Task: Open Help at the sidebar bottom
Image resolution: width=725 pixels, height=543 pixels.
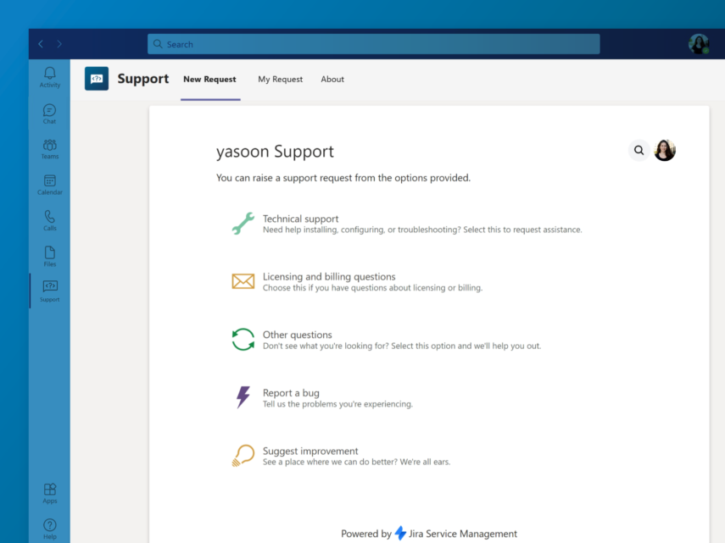Action: pos(50,529)
